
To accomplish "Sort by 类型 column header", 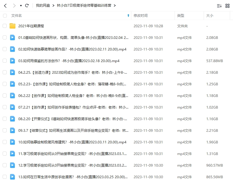I will [181, 16].
